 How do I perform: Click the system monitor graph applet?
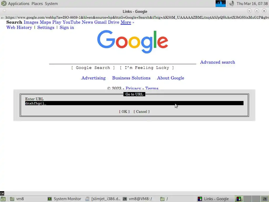pos(221,4)
